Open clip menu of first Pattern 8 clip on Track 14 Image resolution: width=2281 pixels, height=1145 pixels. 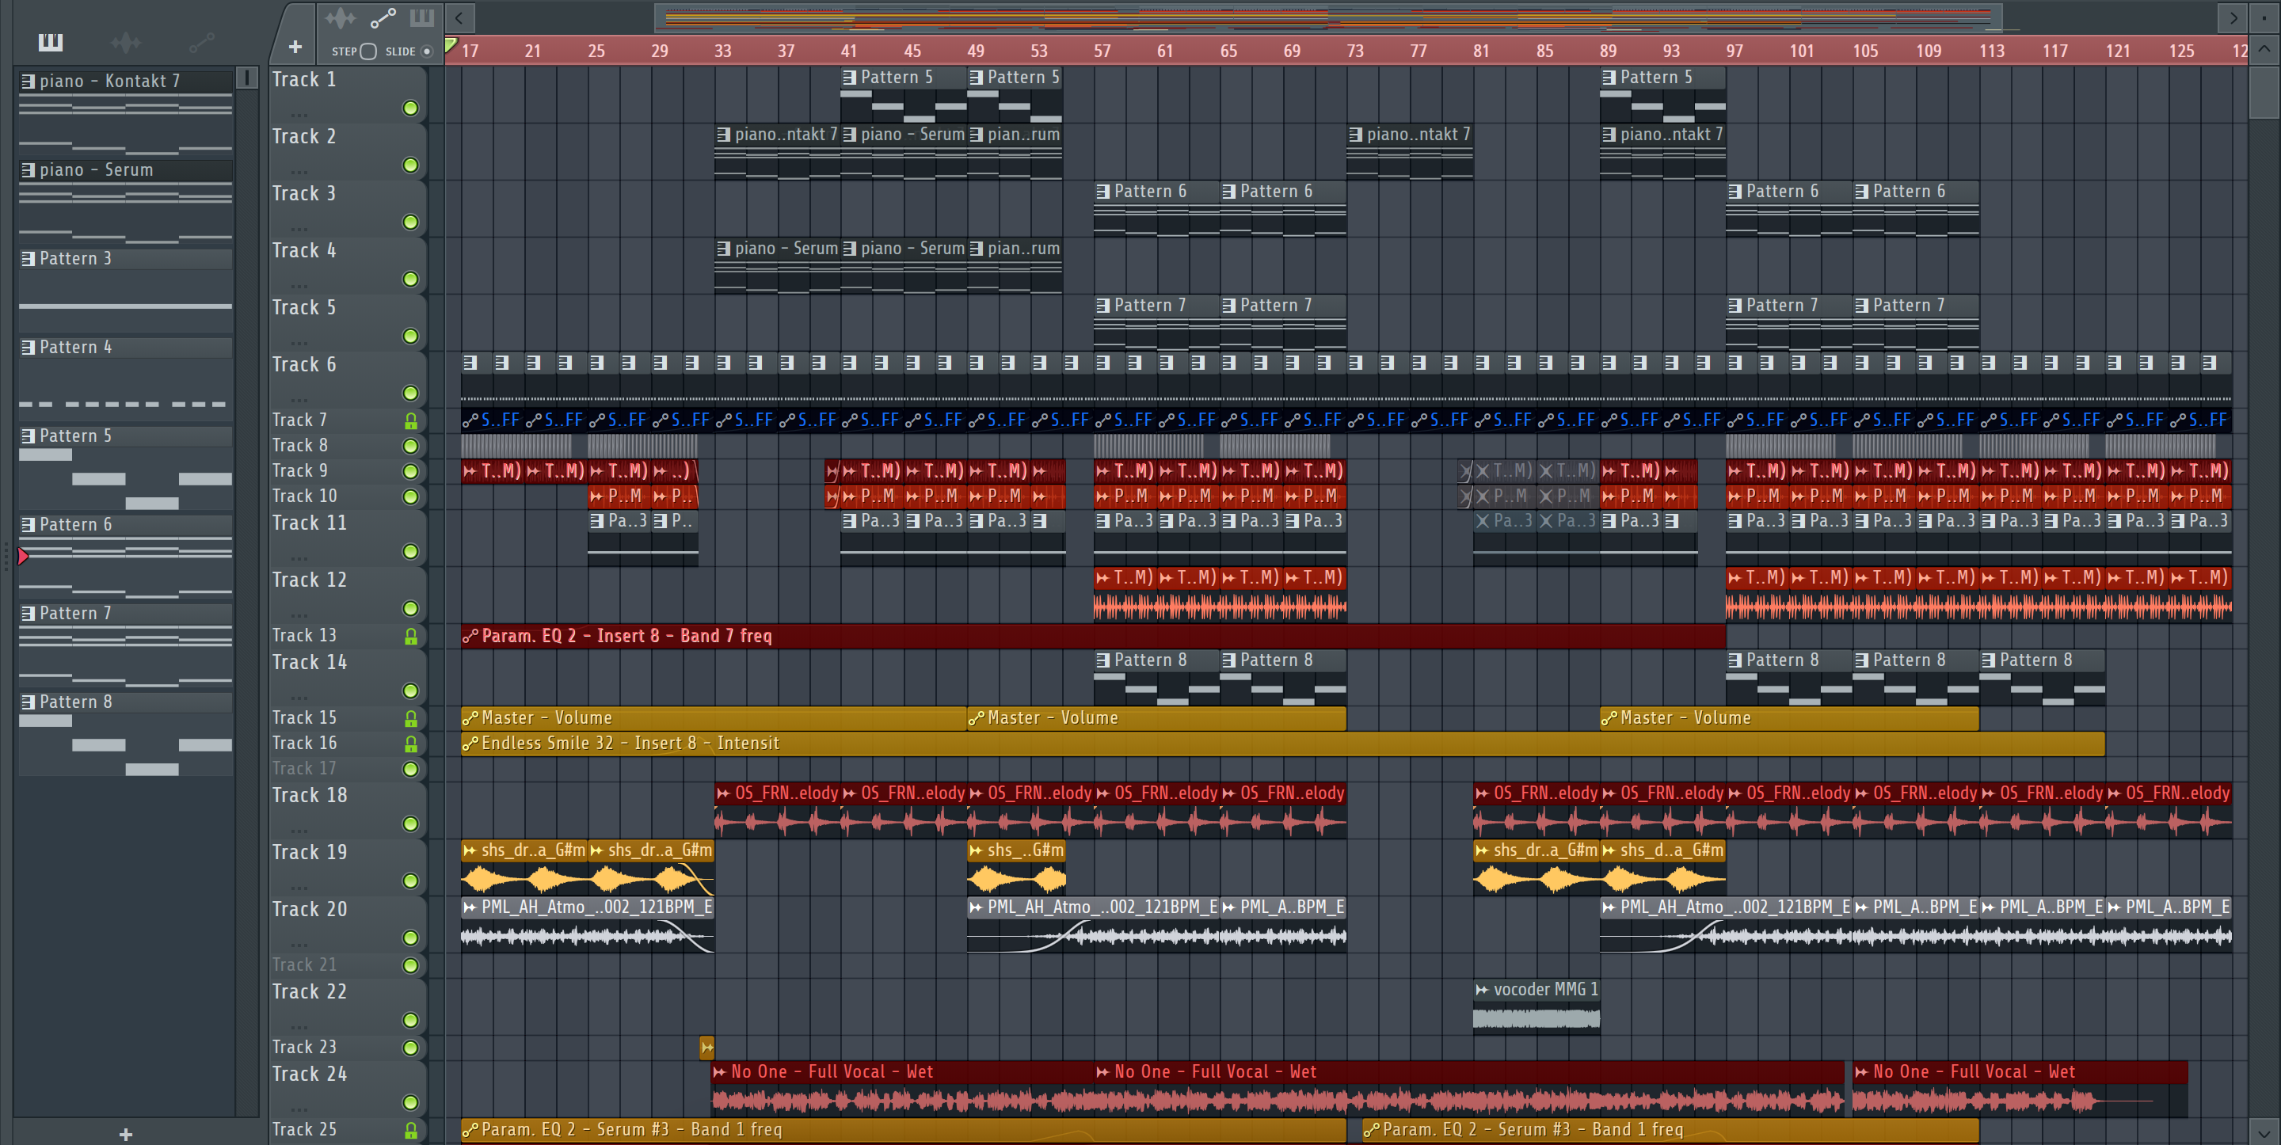(x=1103, y=660)
